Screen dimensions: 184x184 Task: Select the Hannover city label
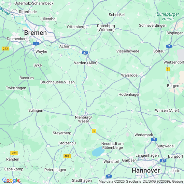146,170
